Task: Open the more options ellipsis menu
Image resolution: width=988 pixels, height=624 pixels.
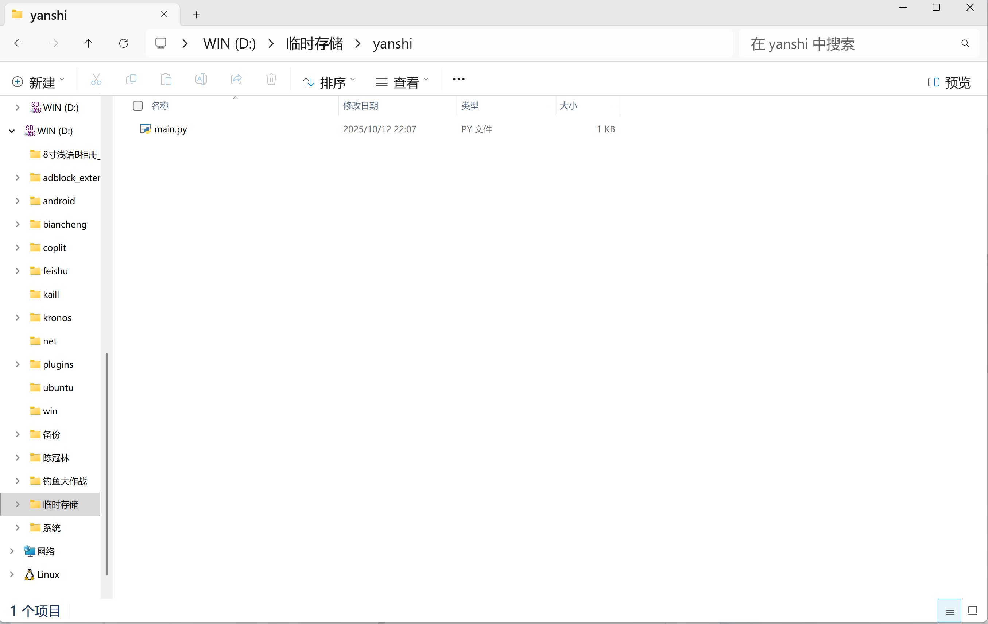Action: [x=458, y=80]
